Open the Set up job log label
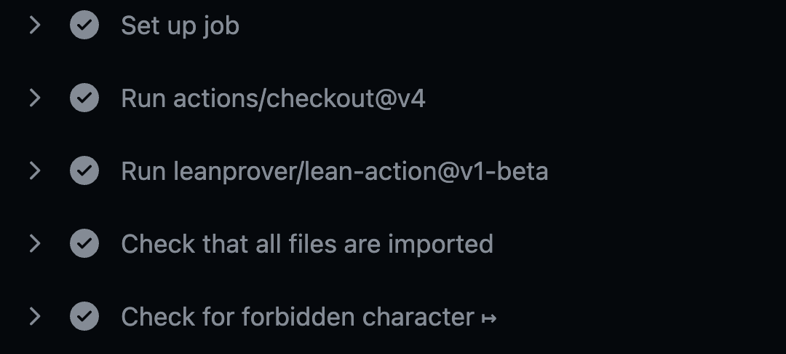 tap(180, 26)
